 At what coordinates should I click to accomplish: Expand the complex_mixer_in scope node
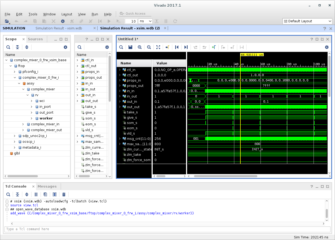point(24,124)
